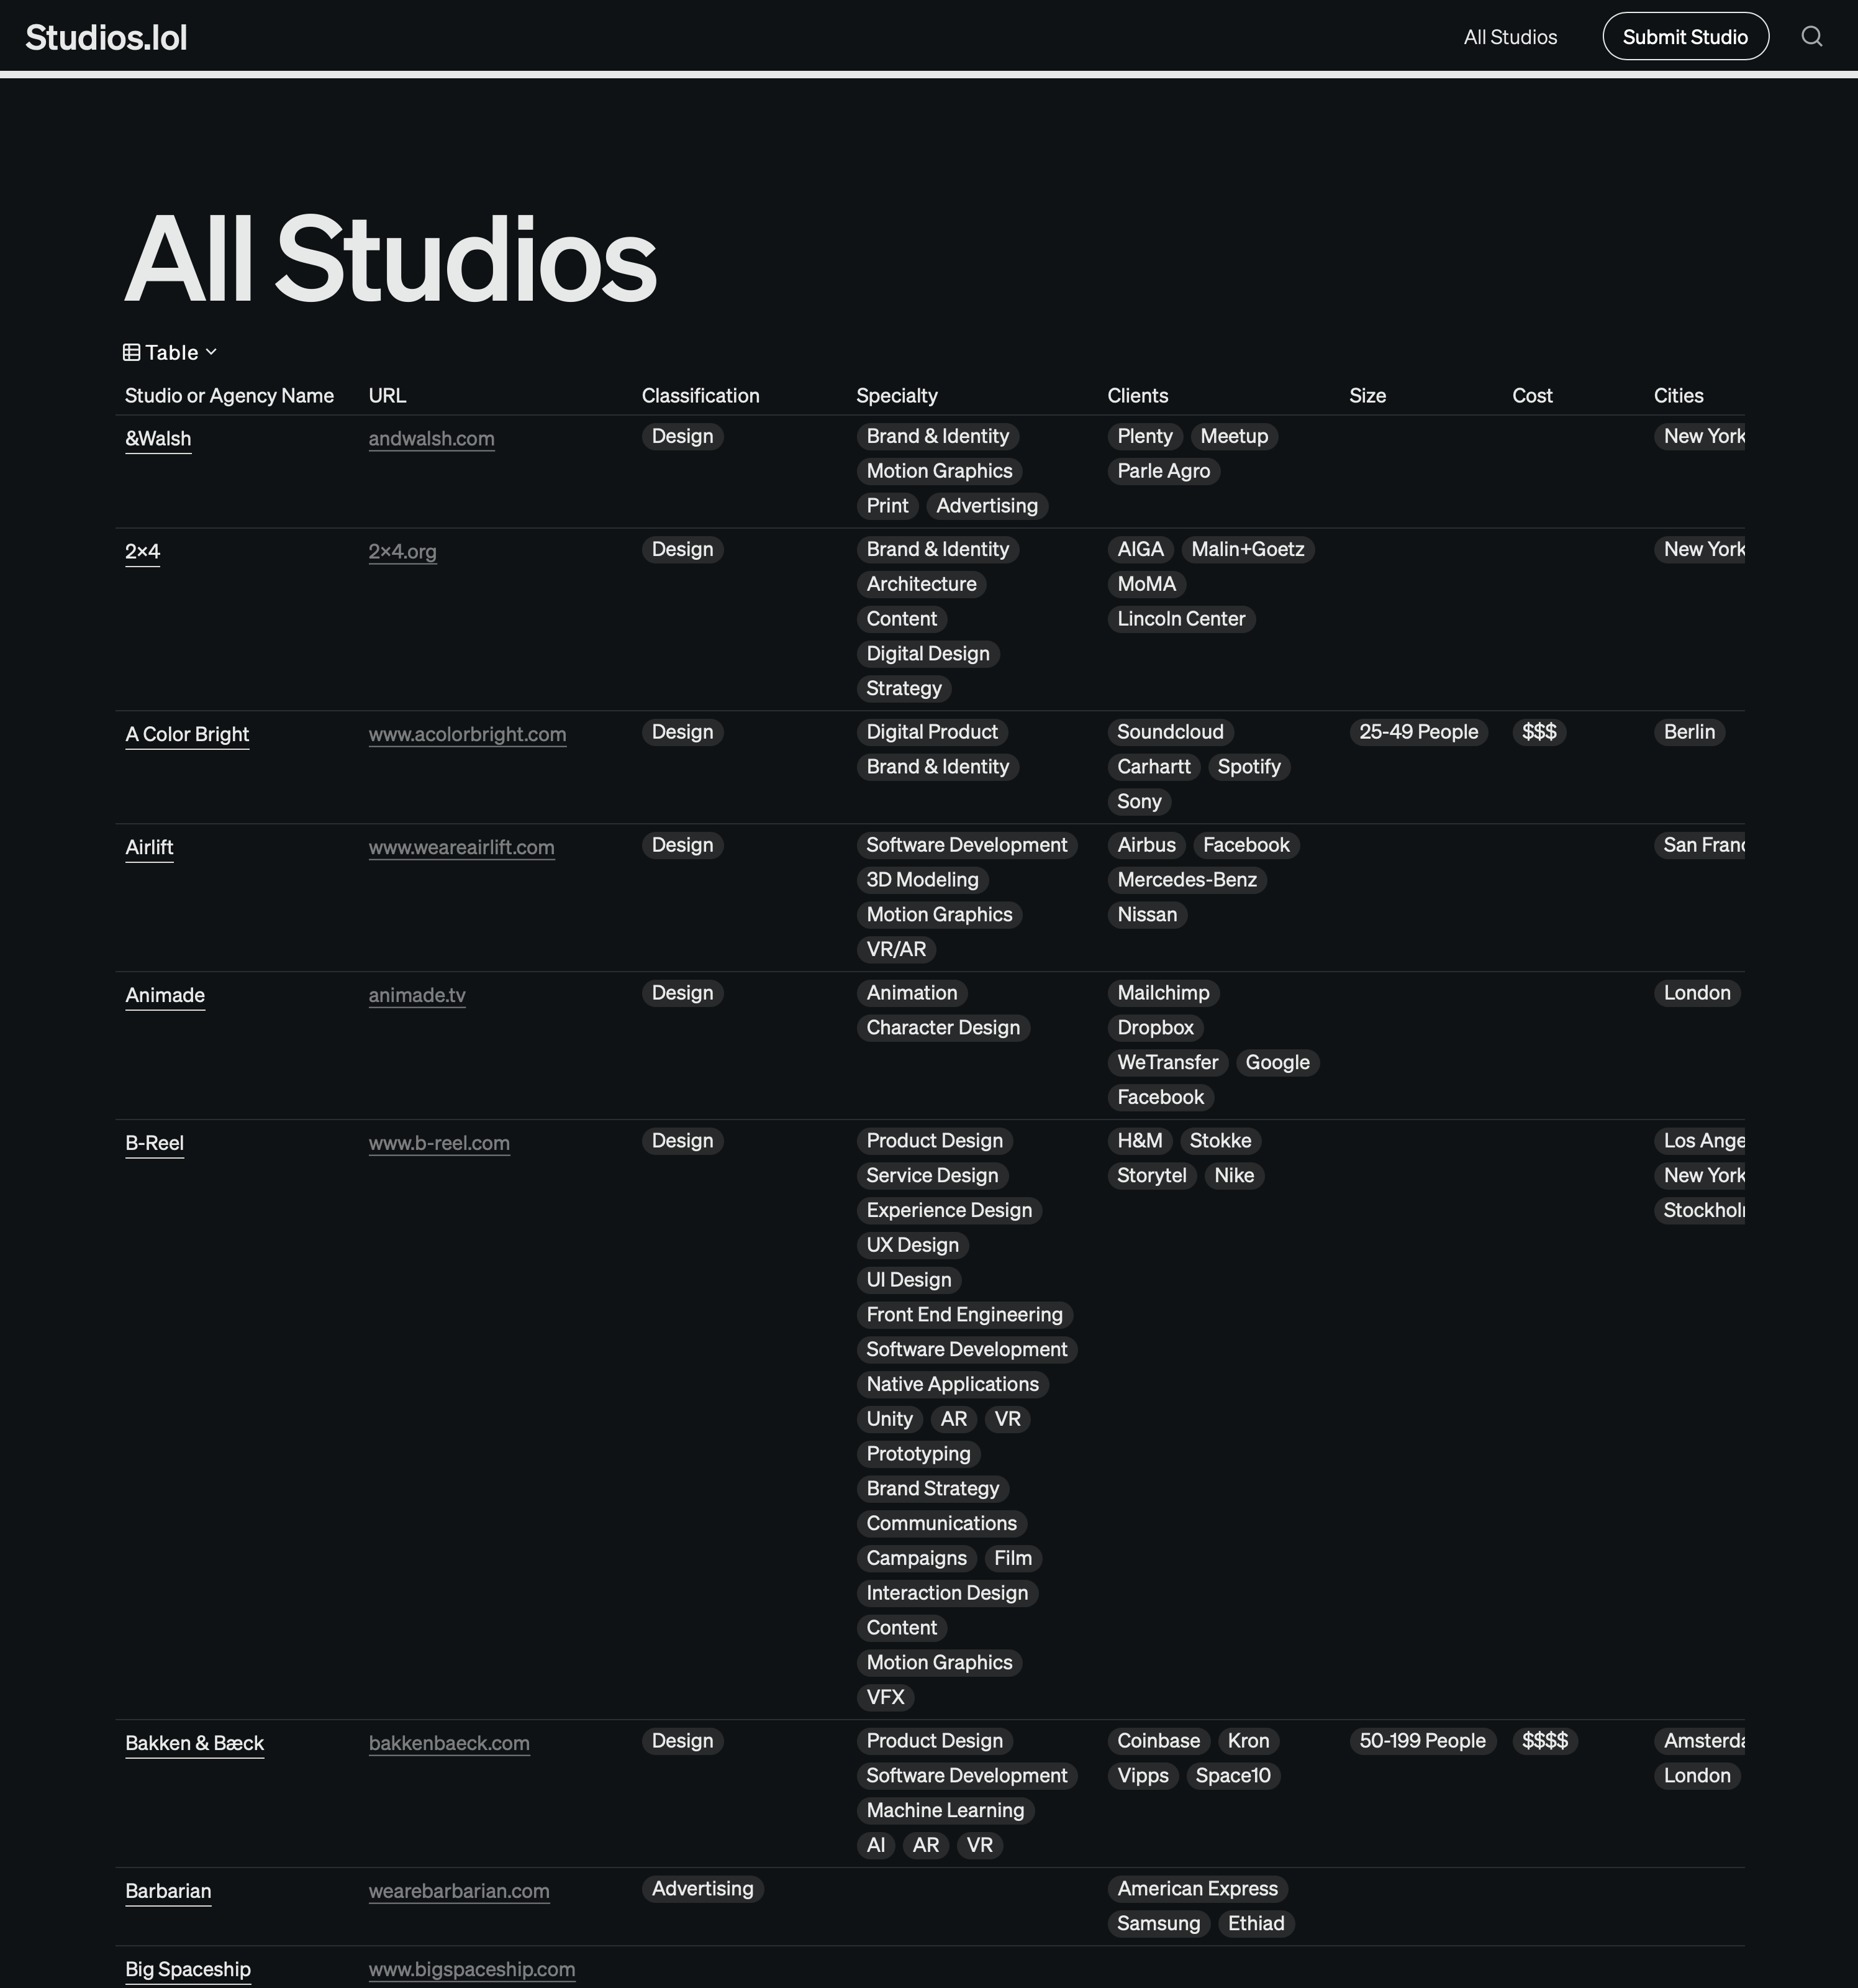The height and width of the screenshot is (1988, 1858).
Task: Click the Machine Learning specialty tag
Action: coord(943,1810)
